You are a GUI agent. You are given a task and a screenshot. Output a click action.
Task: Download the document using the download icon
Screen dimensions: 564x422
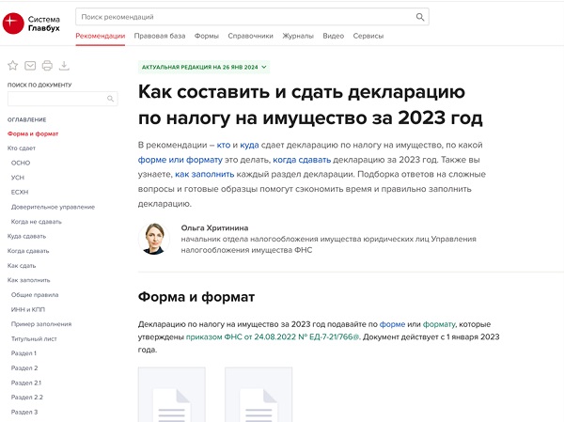[x=64, y=66]
